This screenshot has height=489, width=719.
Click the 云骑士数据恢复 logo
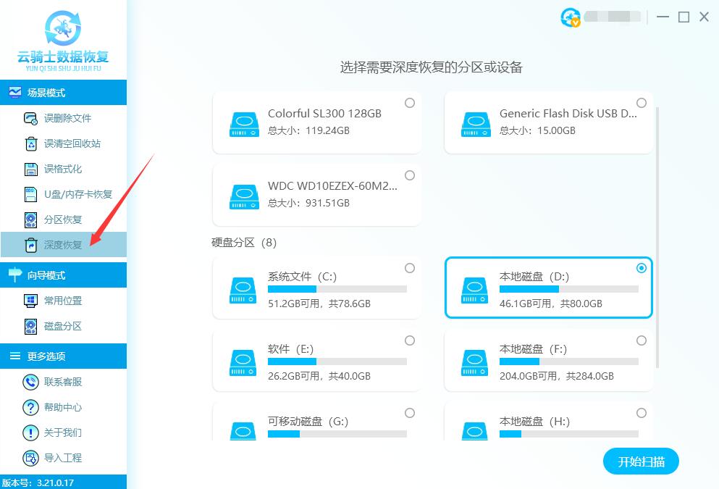(x=63, y=41)
